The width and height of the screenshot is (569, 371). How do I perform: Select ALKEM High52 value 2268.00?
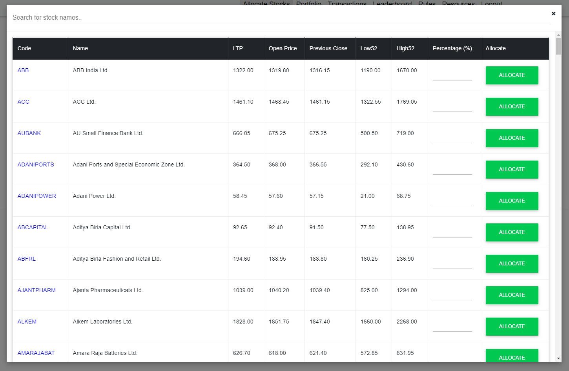click(407, 322)
